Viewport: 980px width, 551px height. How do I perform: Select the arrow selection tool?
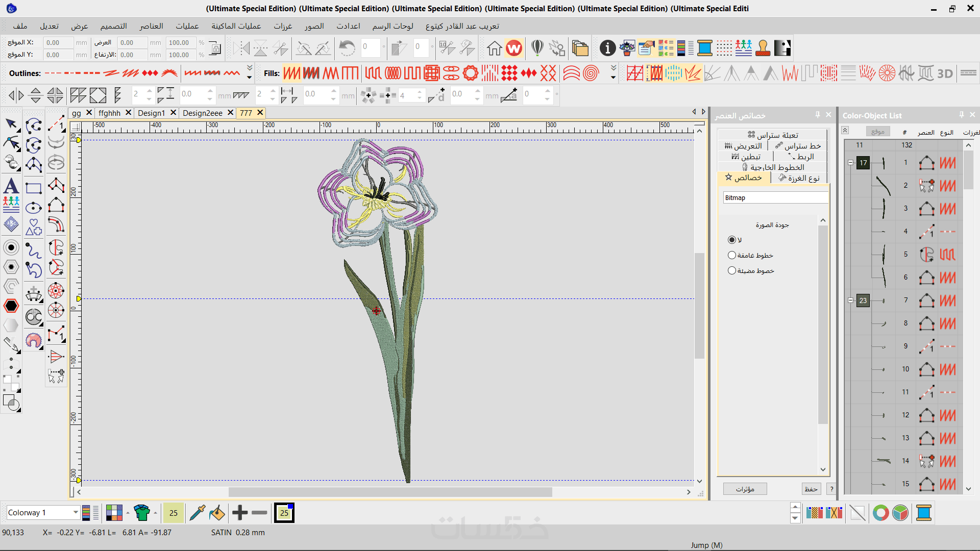11,124
